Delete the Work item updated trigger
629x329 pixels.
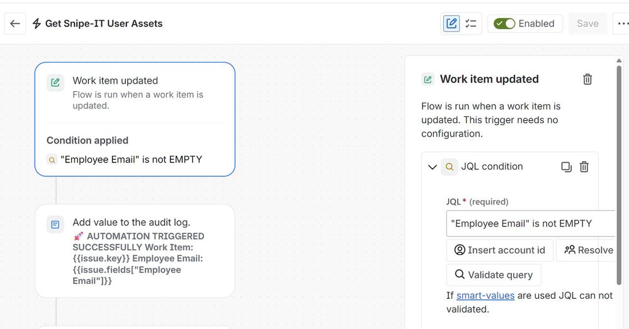point(587,79)
